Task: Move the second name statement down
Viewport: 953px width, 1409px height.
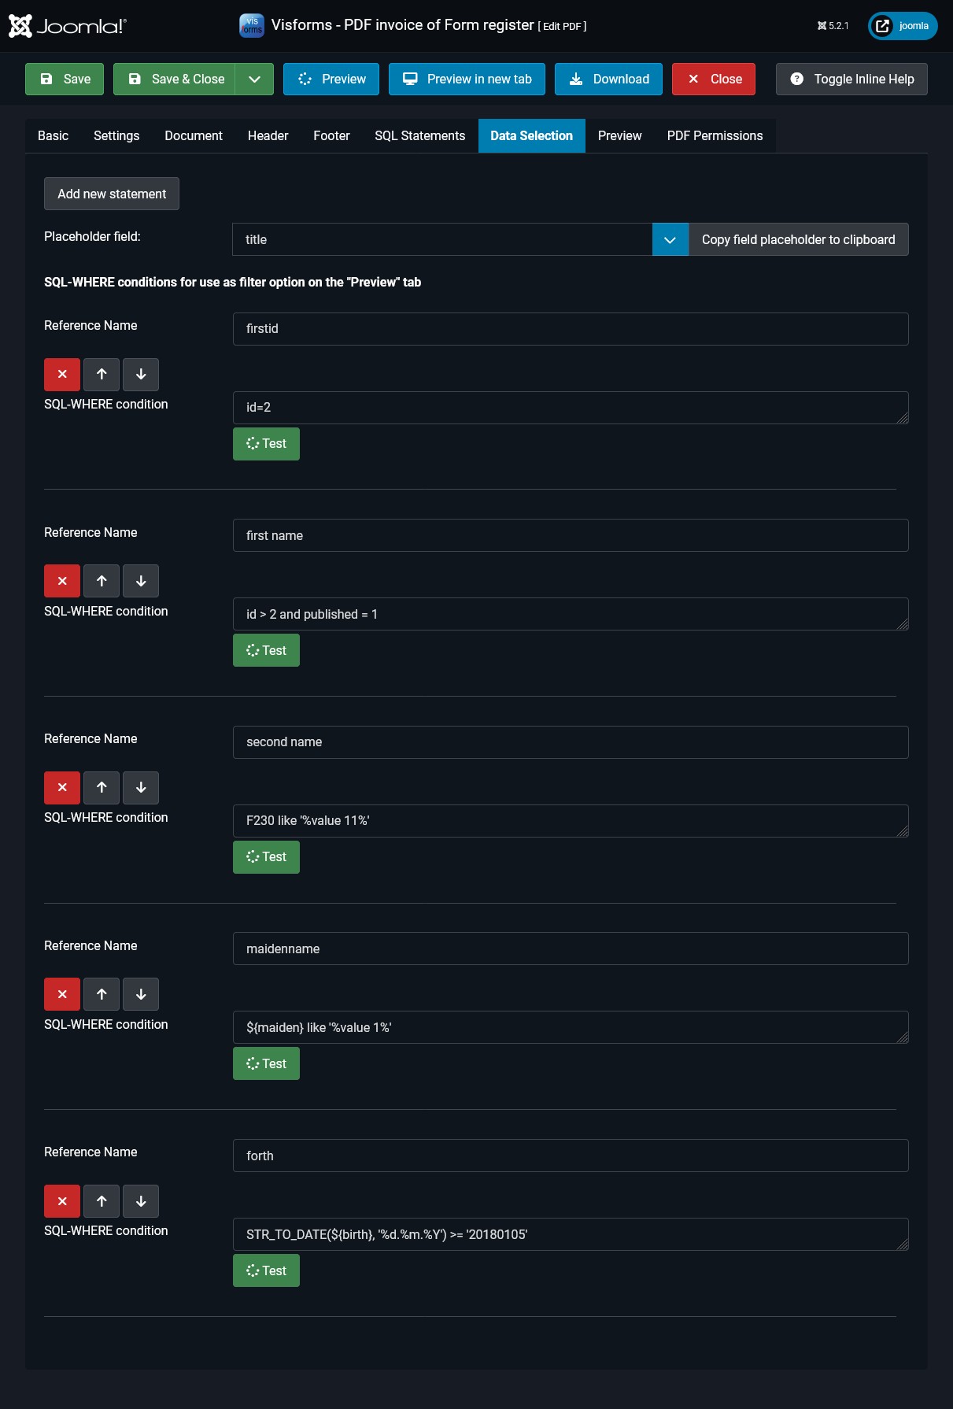Action: [x=141, y=788]
